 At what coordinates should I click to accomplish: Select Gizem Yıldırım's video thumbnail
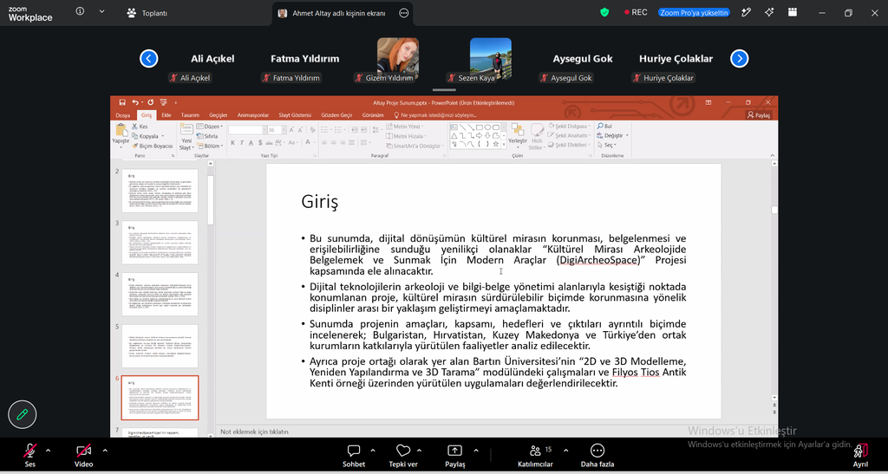click(x=397, y=59)
